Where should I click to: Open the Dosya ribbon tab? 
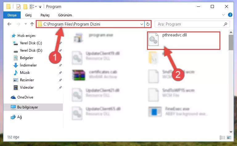[x=12, y=15]
